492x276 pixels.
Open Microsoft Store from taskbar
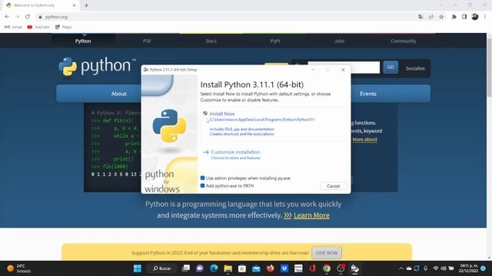tap(242, 268)
